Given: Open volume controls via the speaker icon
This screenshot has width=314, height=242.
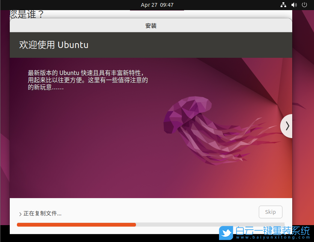Looking at the screenshot, I should 294,5.
